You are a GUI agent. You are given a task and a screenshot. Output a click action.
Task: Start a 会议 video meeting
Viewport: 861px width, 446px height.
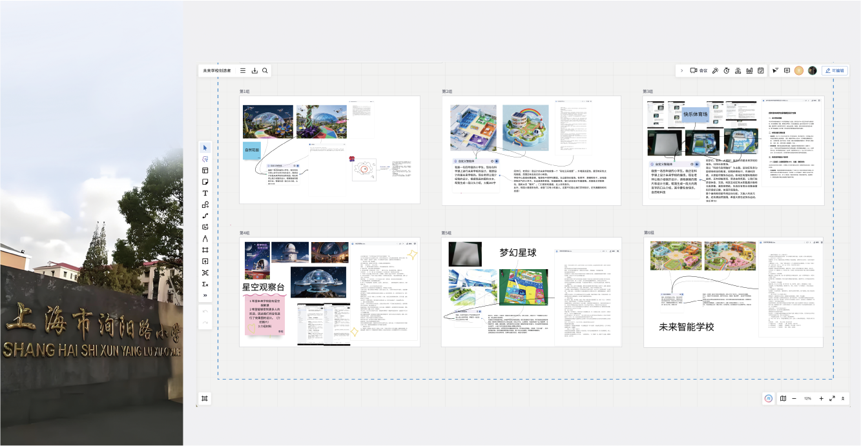point(698,70)
